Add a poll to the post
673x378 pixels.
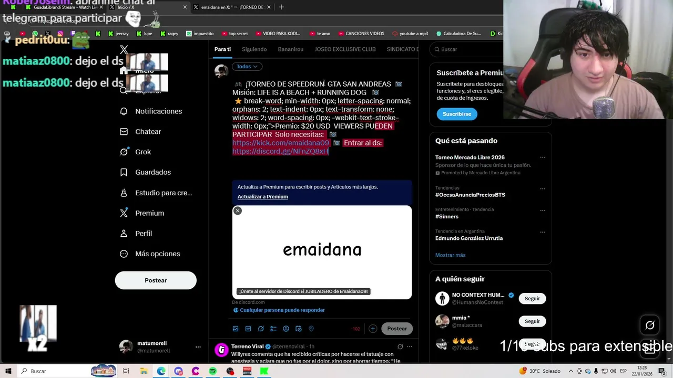pyautogui.click(x=273, y=329)
